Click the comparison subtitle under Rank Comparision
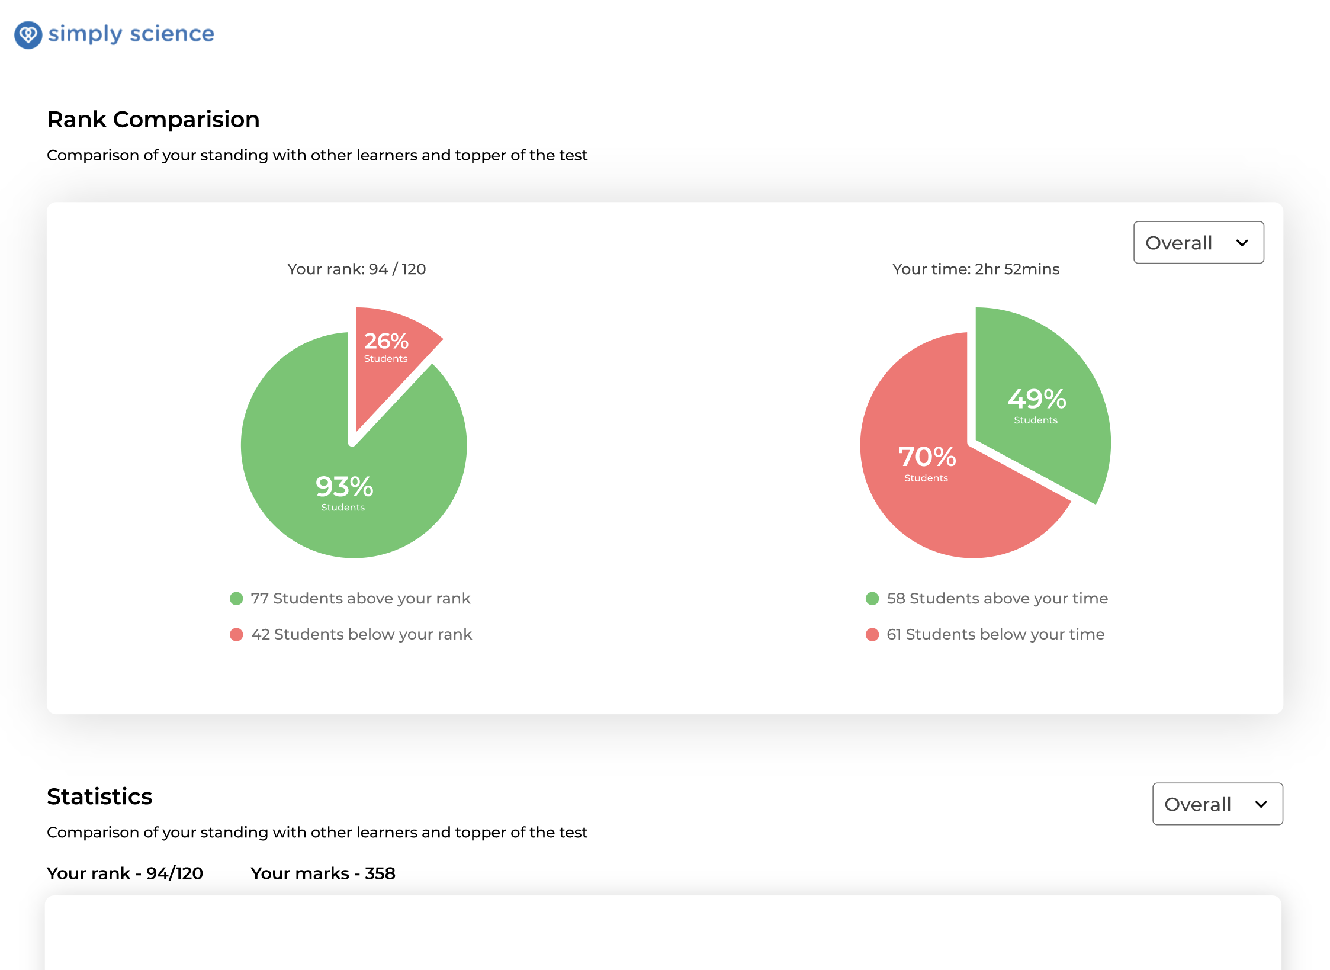This screenshot has width=1330, height=970. [x=317, y=155]
